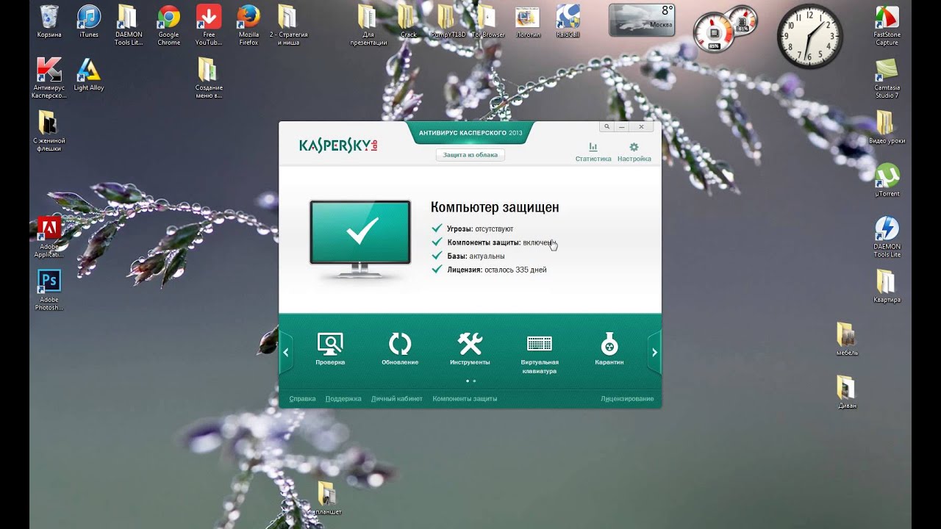
Task: Select the FastStone Capture desktop icon
Action: click(887, 26)
